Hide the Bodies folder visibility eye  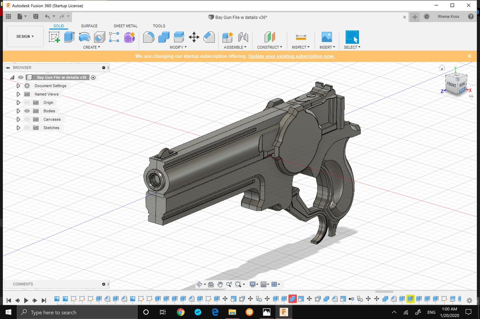tap(27, 111)
